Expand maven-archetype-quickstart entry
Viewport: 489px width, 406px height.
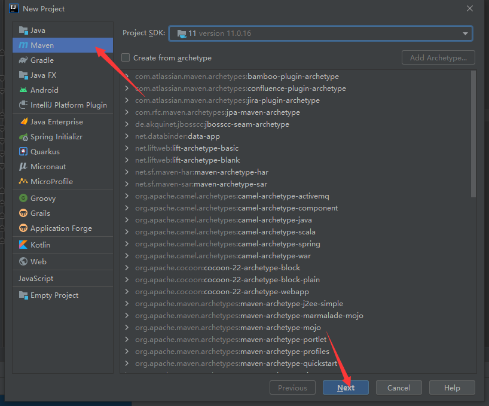(127, 364)
